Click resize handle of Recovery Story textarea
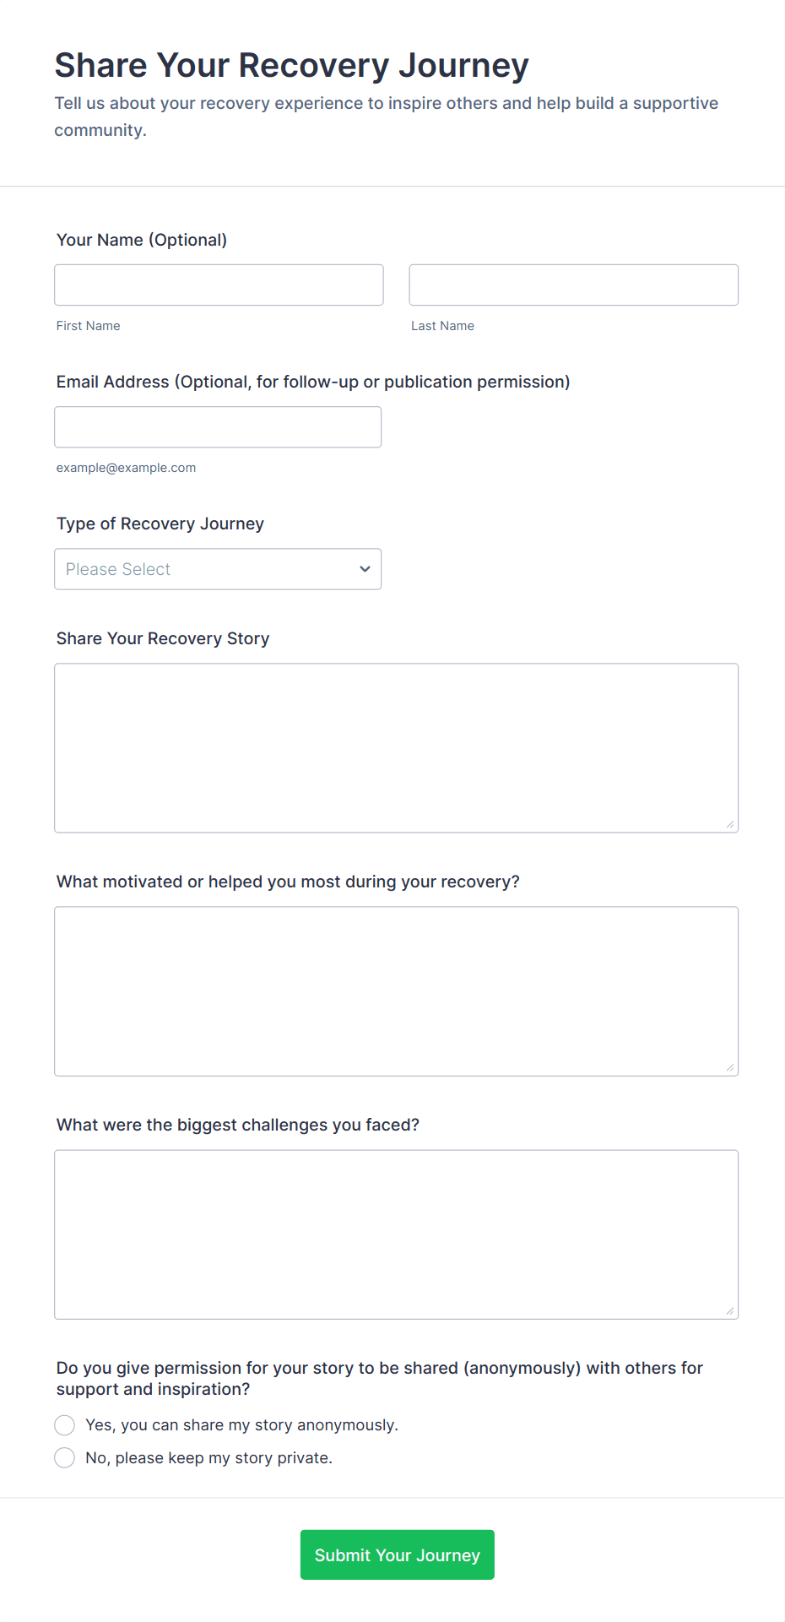This screenshot has width=785, height=1622. click(730, 824)
